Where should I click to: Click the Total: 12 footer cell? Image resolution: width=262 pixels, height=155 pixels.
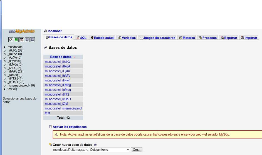pyautogui.click(x=63, y=117)
